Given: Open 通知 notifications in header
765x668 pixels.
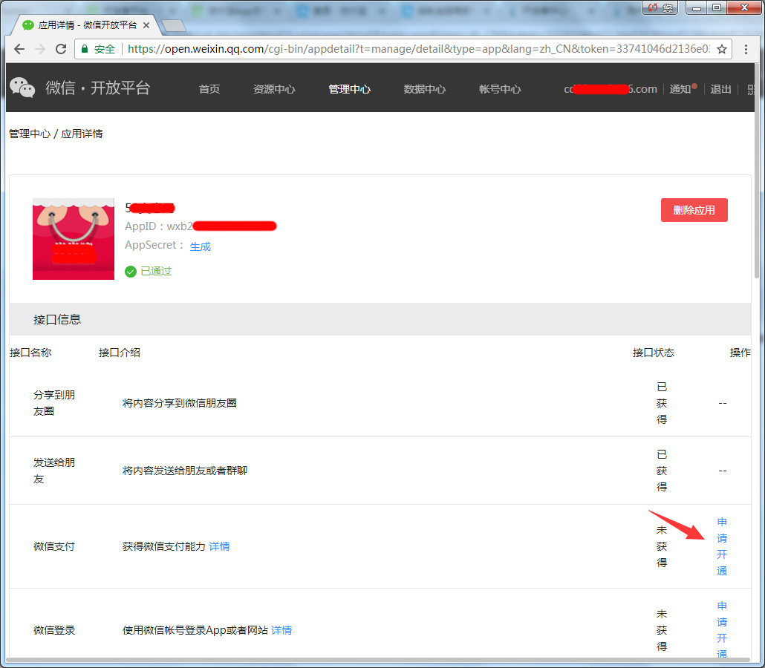Looking at the screenshot, I should tap(680, 89).
